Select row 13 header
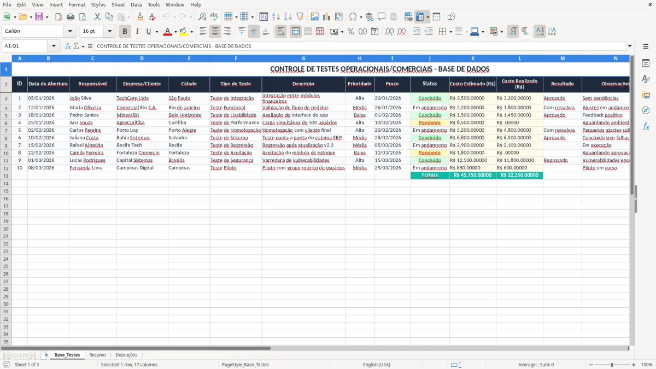The image size is (656, 369). (6, 176)
